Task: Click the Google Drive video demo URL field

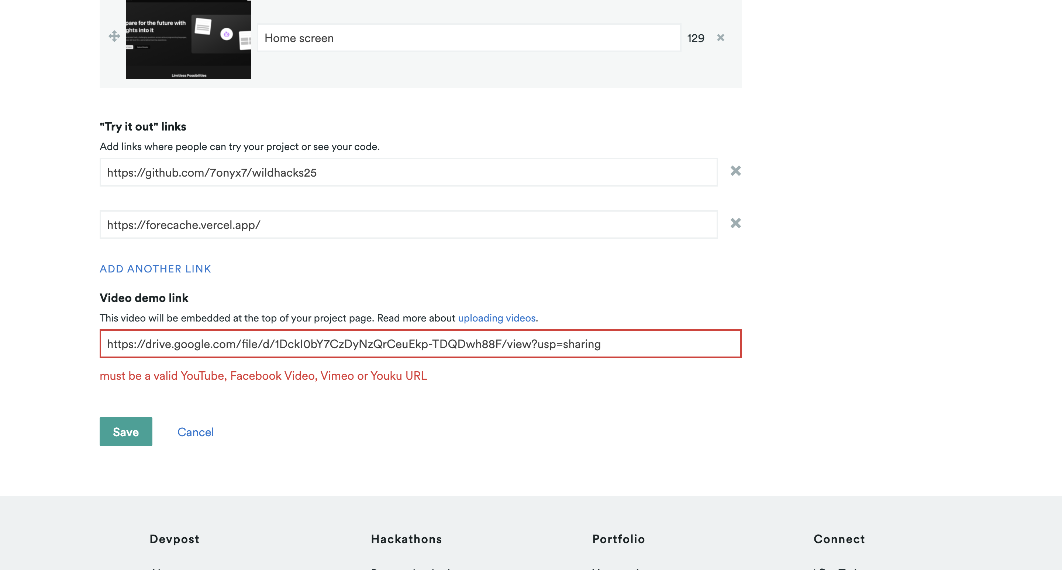Action: pos(420,344)
